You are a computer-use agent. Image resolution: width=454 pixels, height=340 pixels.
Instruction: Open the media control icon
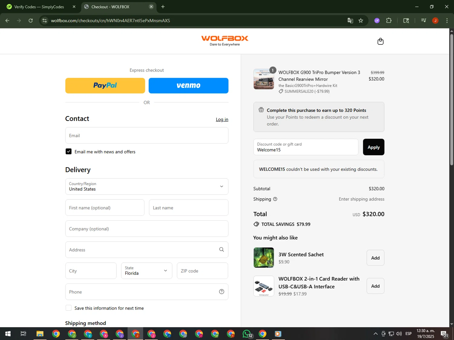click(423, 21)
